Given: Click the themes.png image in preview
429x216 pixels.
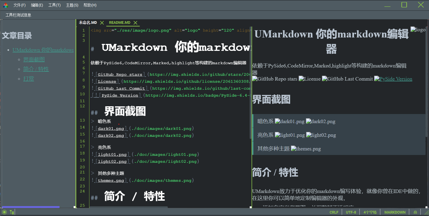Looking at the screenshot, I should pos(306,149).
